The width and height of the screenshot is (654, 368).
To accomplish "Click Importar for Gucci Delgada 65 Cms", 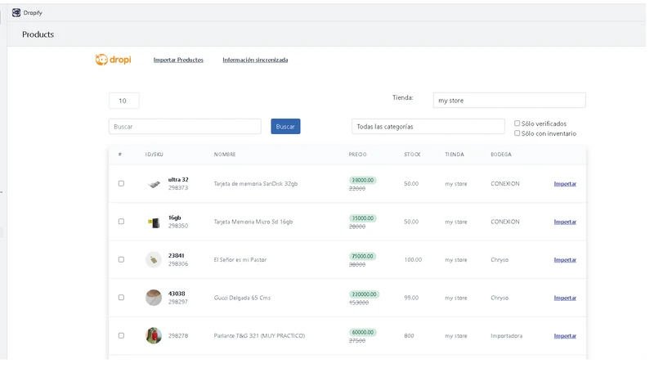I will click(x=565, y=298).
